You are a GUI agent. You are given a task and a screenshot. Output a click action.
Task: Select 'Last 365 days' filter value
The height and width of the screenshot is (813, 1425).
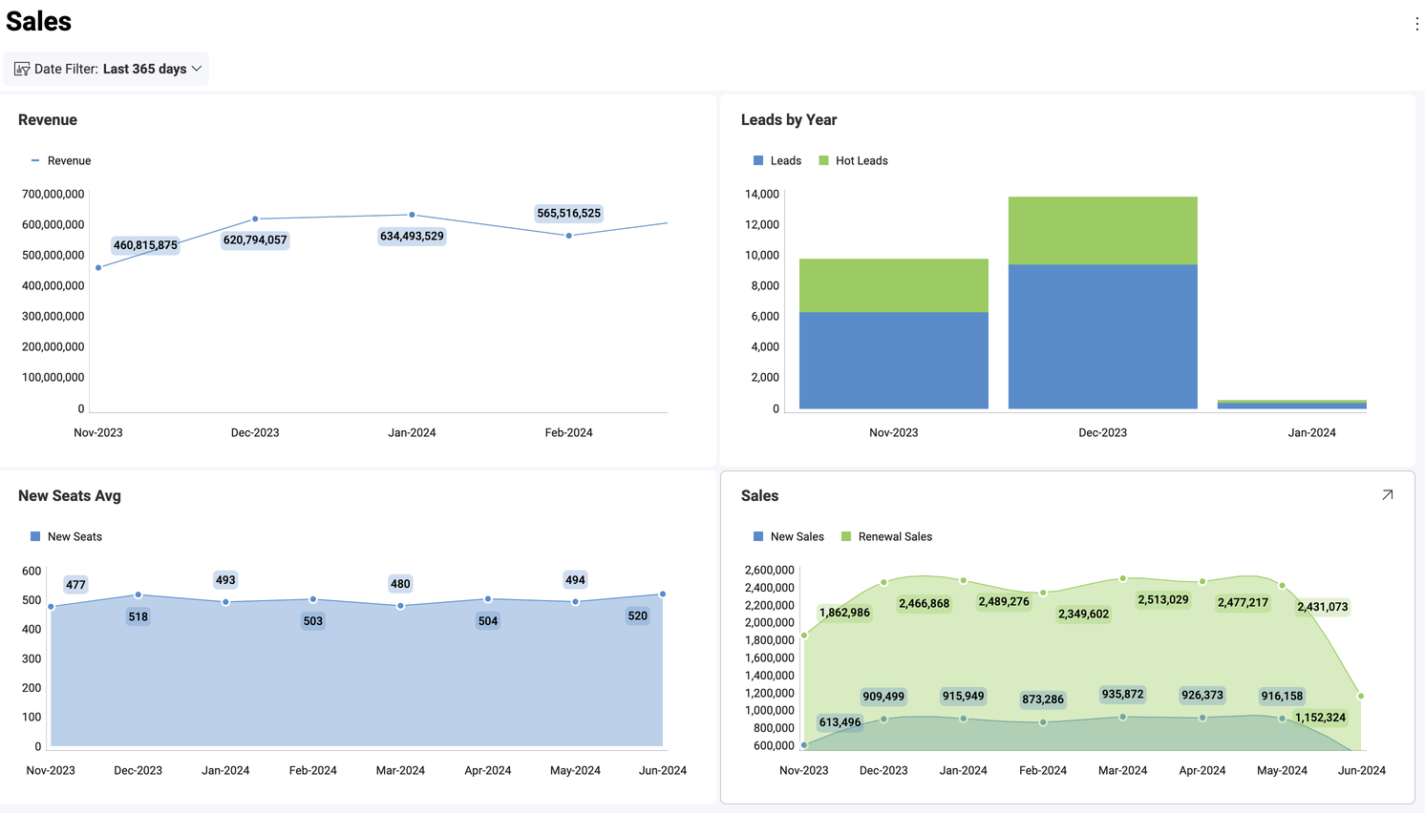pos(145,69)
